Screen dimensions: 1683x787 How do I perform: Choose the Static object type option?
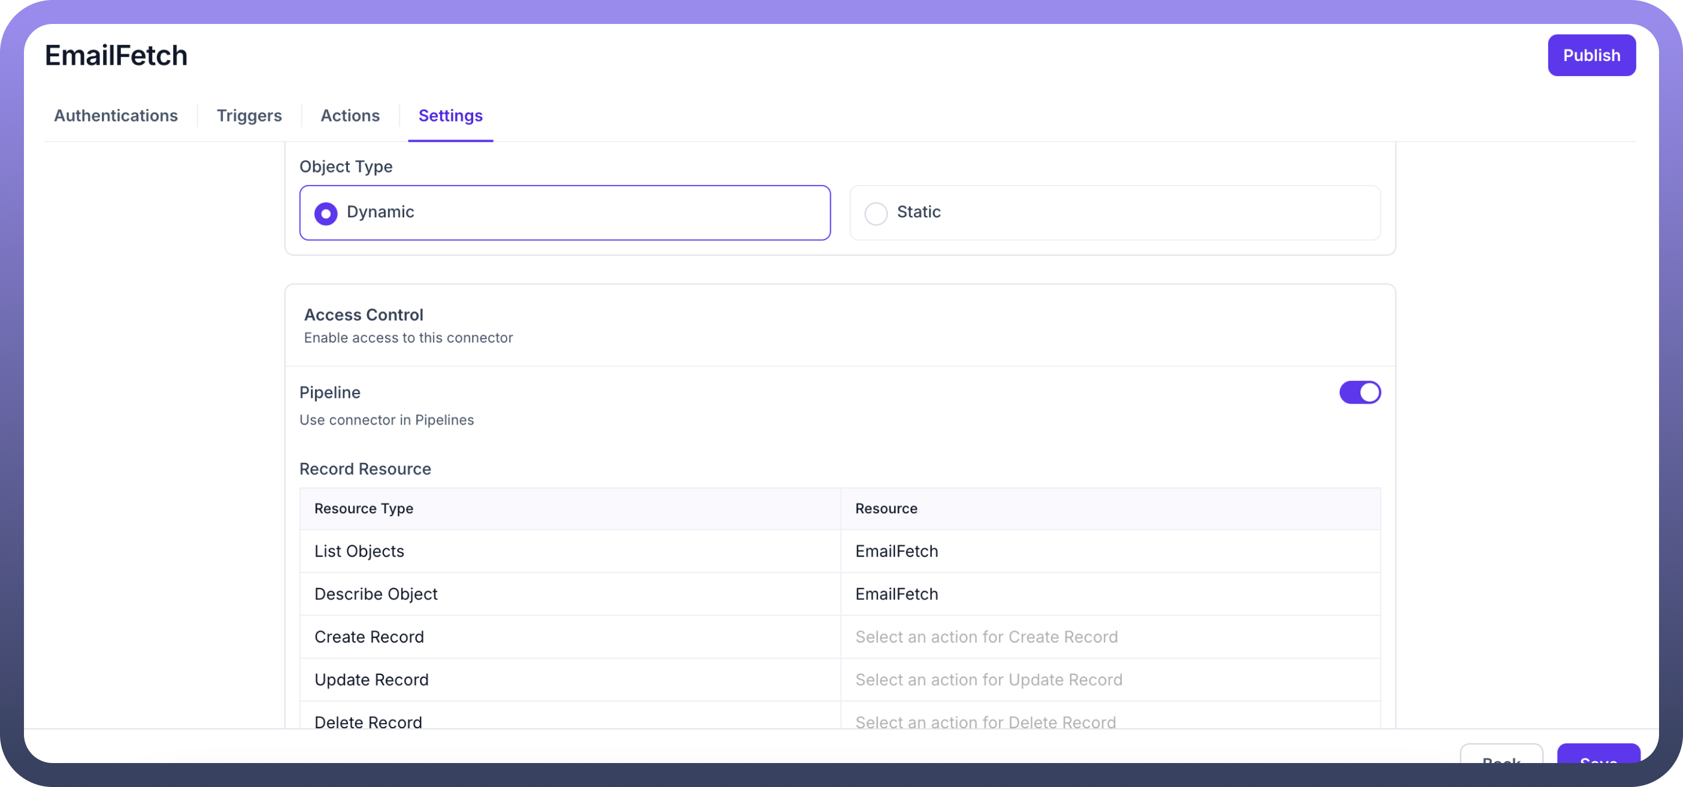point(876,214)
